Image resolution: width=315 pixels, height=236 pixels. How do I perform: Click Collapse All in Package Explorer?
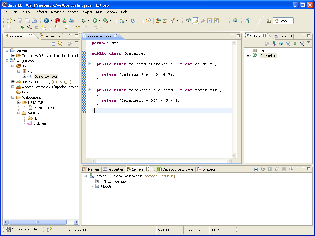click(53, 44)
